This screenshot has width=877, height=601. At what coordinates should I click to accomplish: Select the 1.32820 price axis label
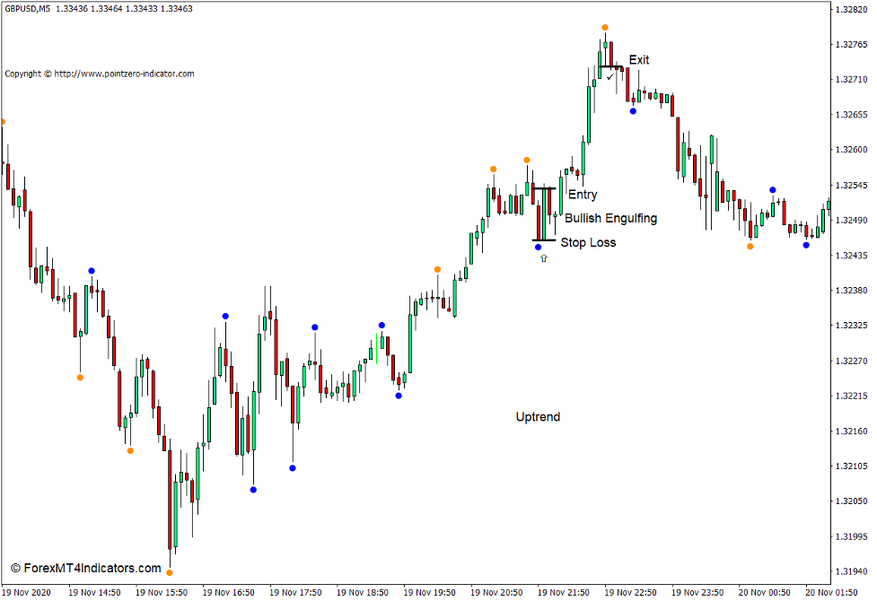tap(851, 10)
